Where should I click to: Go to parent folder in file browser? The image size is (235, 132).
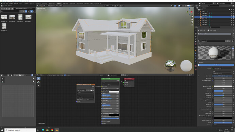(x=7, y=9)
